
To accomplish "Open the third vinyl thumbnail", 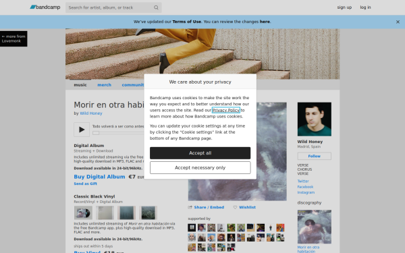I will [127, 213].
